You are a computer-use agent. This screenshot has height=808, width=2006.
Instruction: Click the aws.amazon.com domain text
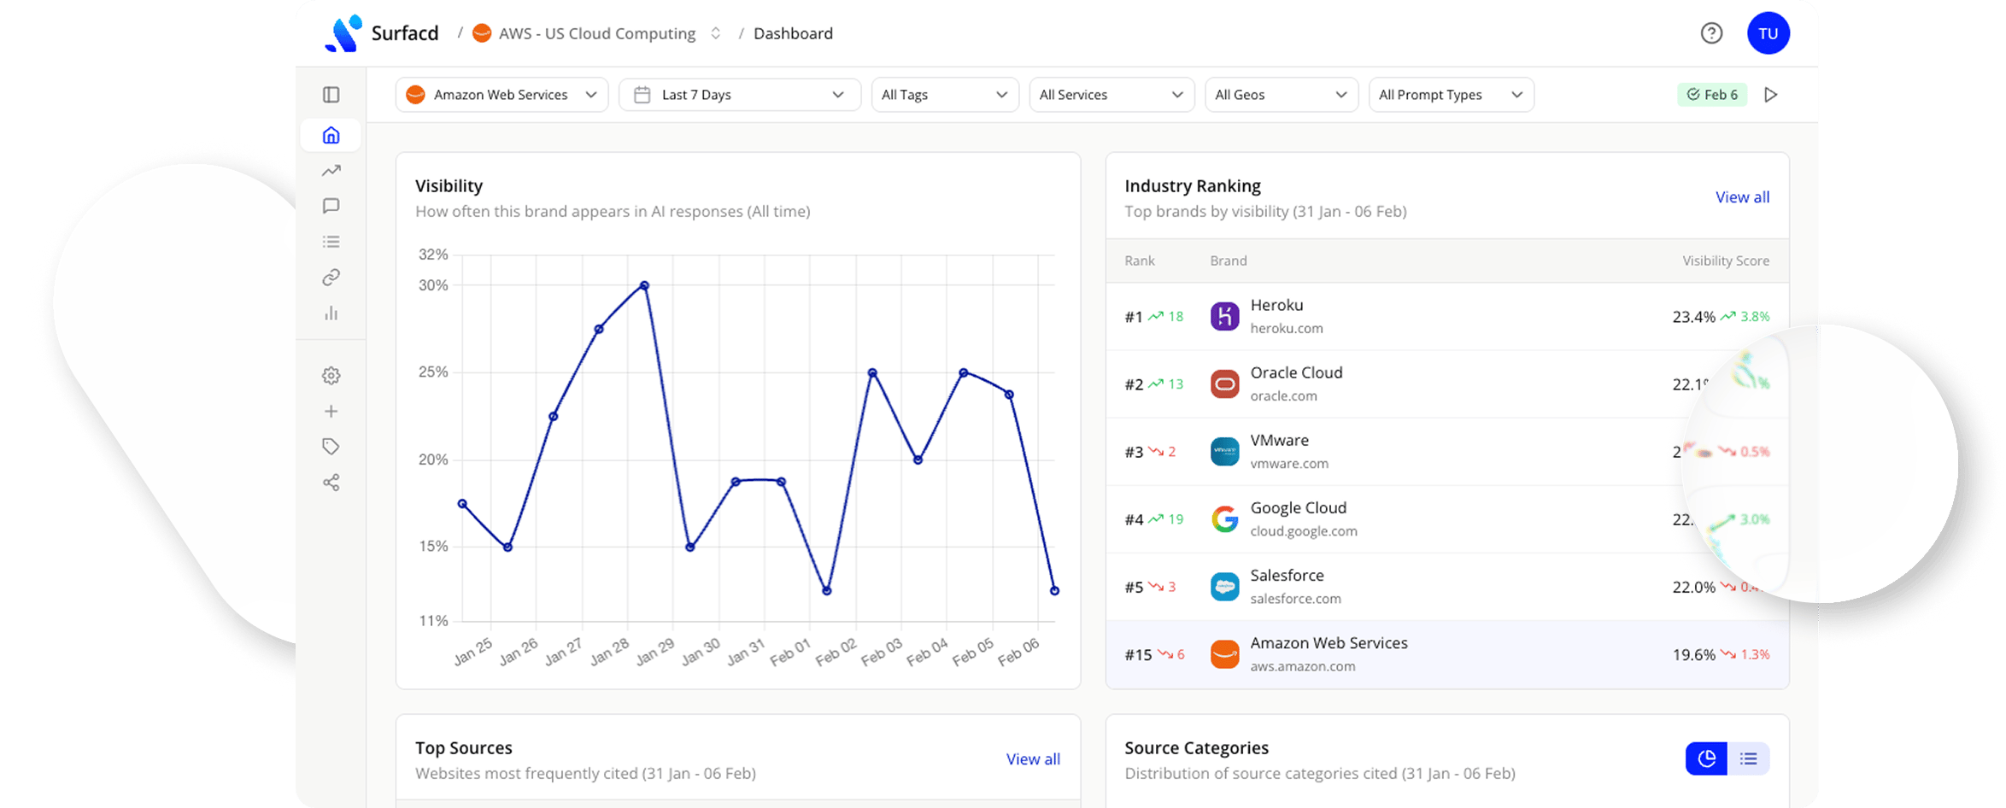(1303, 666)
